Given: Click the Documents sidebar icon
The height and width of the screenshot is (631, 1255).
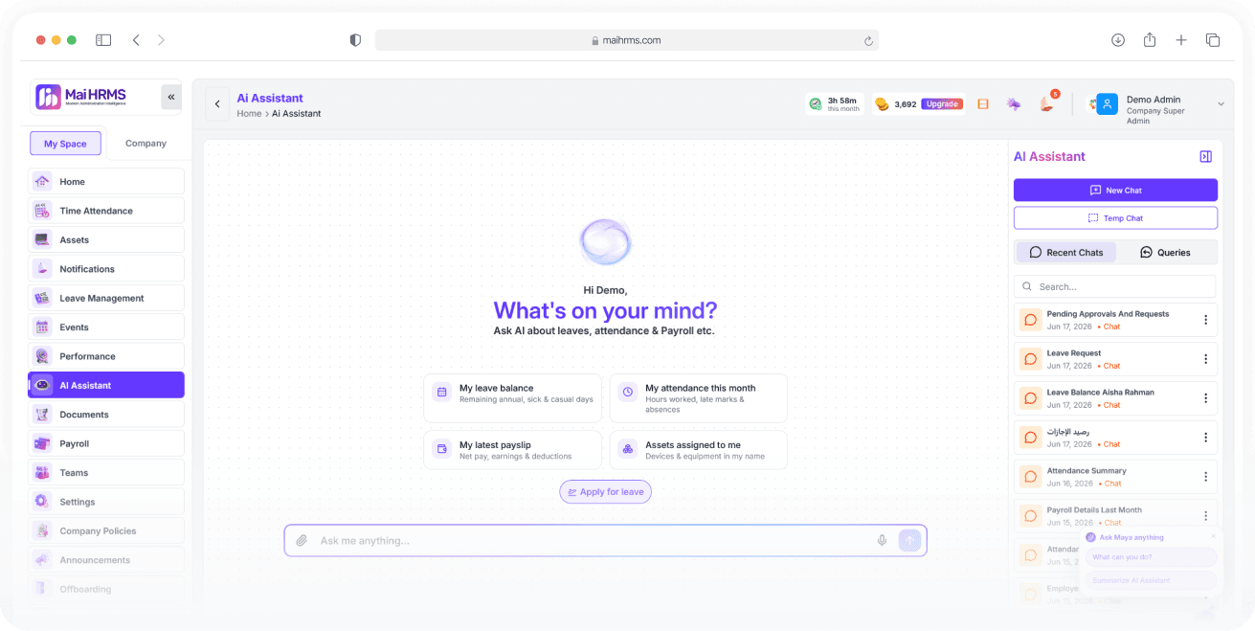Looking at the screenshot, I should (42, 415).
